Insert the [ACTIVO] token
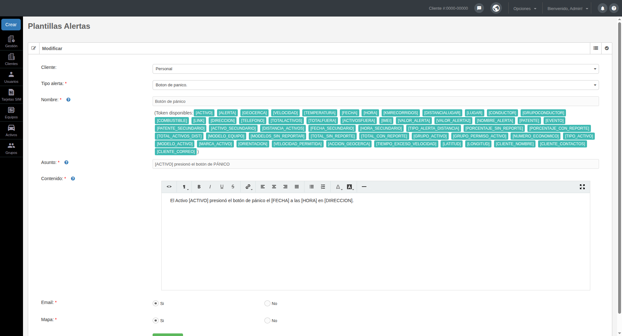Image resolution: width=622 pixels, height=336 pixels. click(204, 113)
